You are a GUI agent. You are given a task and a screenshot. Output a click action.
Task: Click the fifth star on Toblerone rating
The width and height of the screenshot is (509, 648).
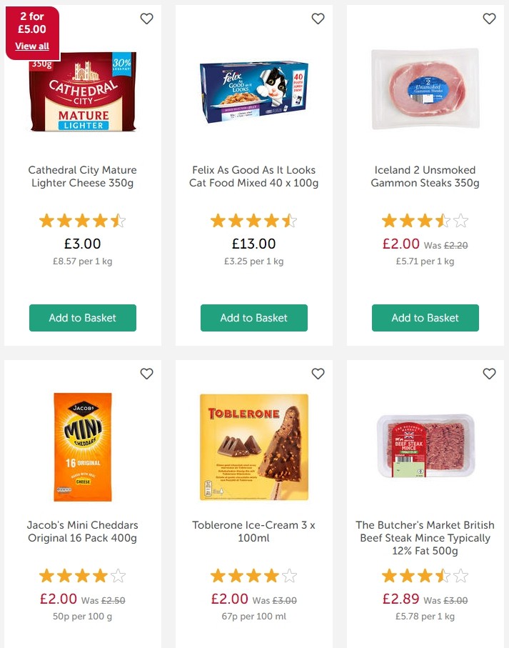tap(290, 575)
